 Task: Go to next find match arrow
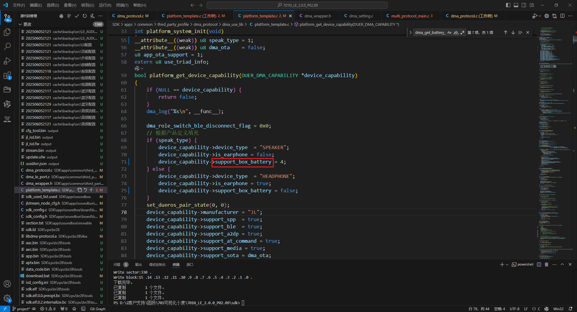(513, 32)
